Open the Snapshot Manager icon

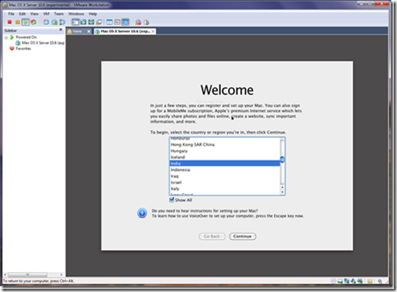[62, 22]
